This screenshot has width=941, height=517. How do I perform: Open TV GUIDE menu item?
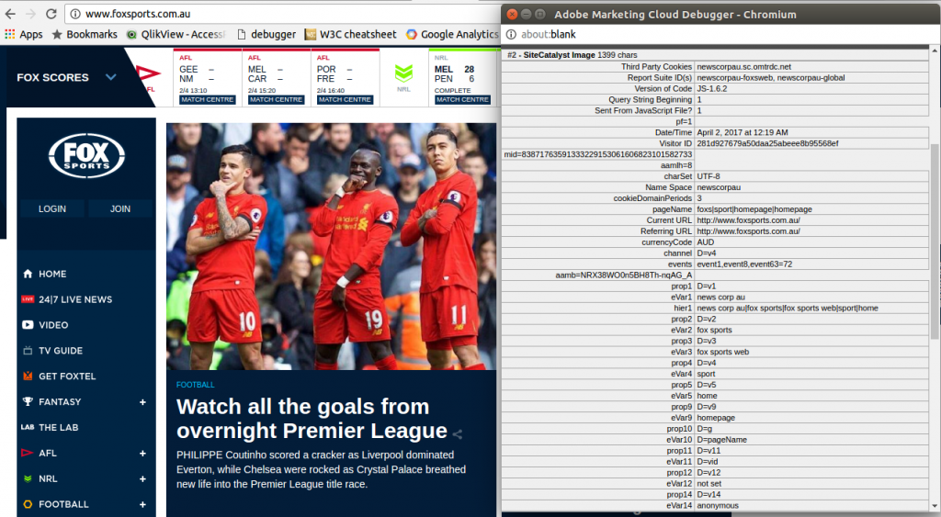(x=61, y=350)
